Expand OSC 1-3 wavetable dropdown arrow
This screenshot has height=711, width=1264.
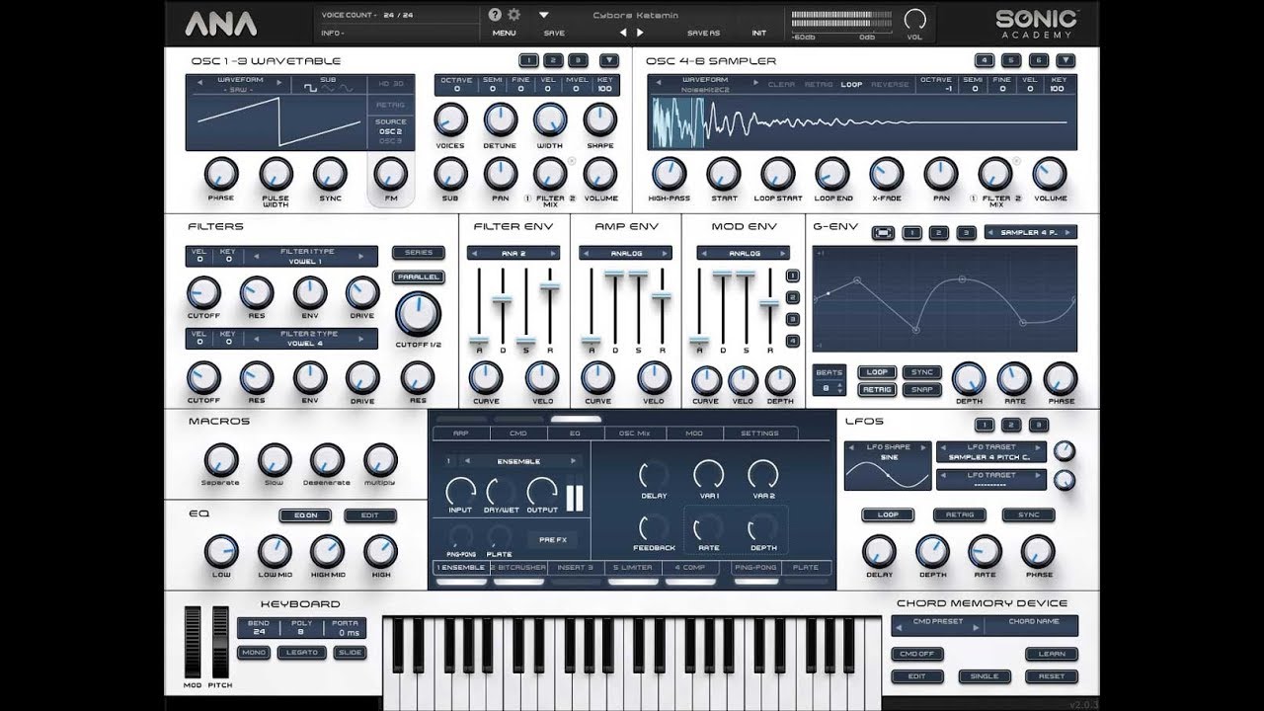pyautogui.click(x=609, y=60)
